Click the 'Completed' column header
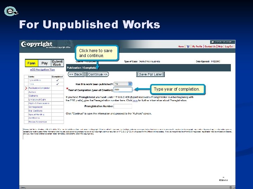The image size is (253, 189). (57, 77)
